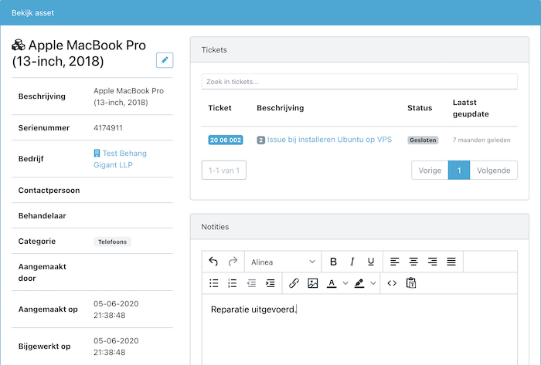The width and height of the screenshot is (541, 365).
Task: Click the Telefoons category tag
Action: coord(112,242)
